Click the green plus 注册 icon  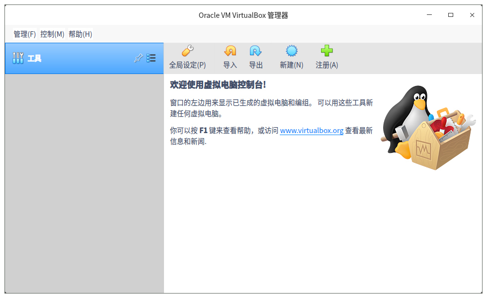tap(326, 51)
